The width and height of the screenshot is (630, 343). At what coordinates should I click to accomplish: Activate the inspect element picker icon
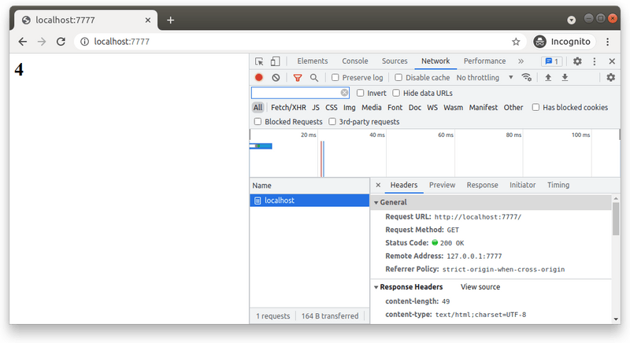[259, 61]
